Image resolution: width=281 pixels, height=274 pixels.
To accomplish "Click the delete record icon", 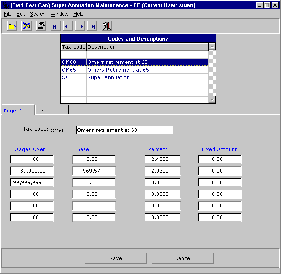I will point(26,26).
